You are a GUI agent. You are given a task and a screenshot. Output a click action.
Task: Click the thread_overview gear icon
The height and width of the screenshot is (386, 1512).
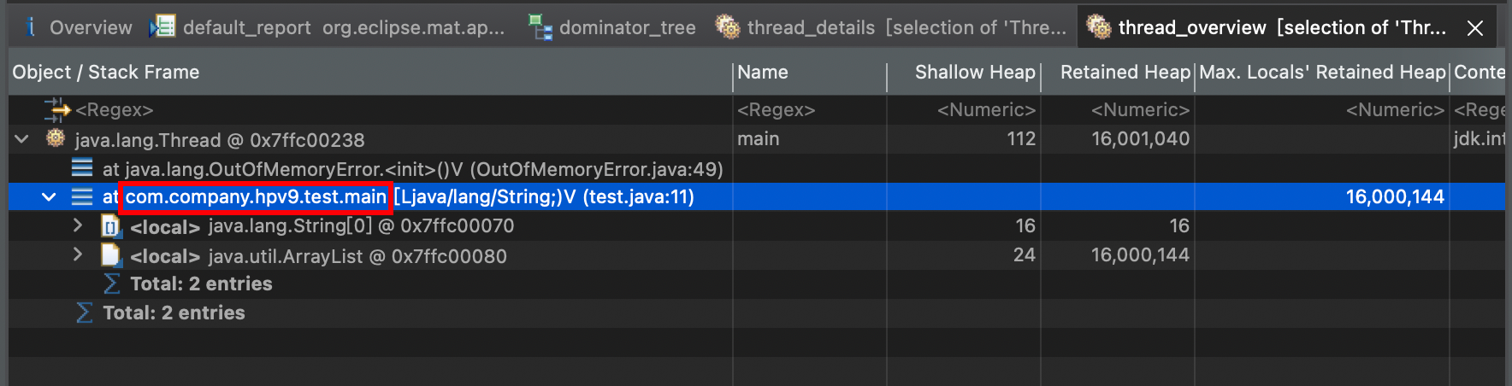[x=1099, y=27]
